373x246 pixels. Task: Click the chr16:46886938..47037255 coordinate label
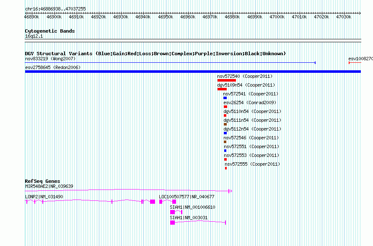coord(55,9)
